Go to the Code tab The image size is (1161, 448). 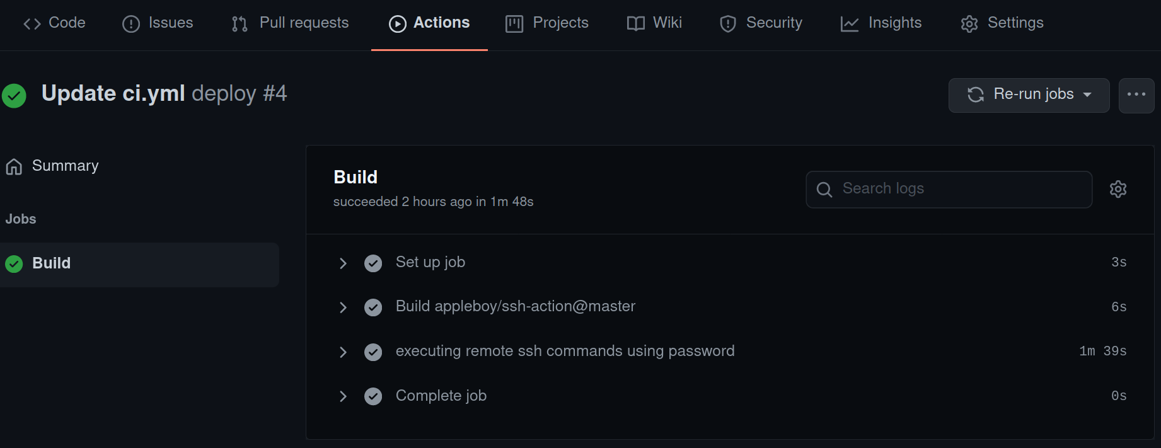point(54,23)
